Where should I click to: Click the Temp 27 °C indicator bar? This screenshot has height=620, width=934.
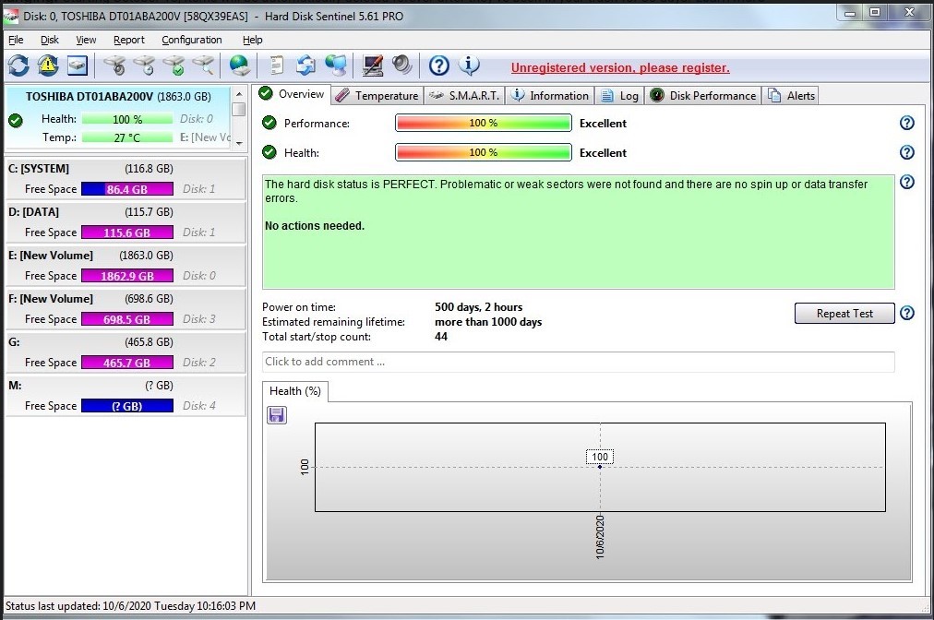(126, 137)
